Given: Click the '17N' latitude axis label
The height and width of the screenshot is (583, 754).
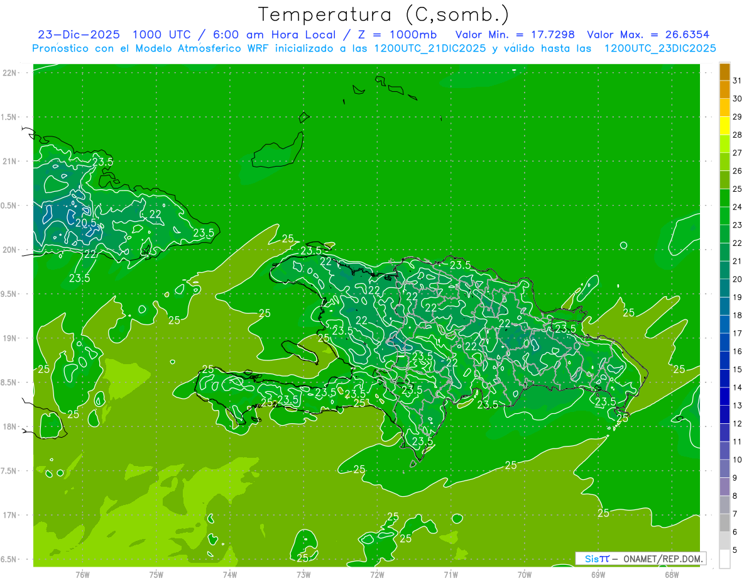Looking at the screenshot, I should (9, 515).
